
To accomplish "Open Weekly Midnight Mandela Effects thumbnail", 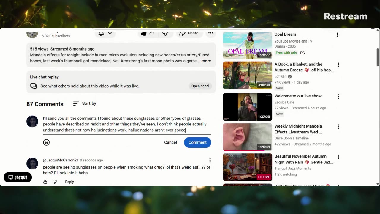I will (248, 137).
